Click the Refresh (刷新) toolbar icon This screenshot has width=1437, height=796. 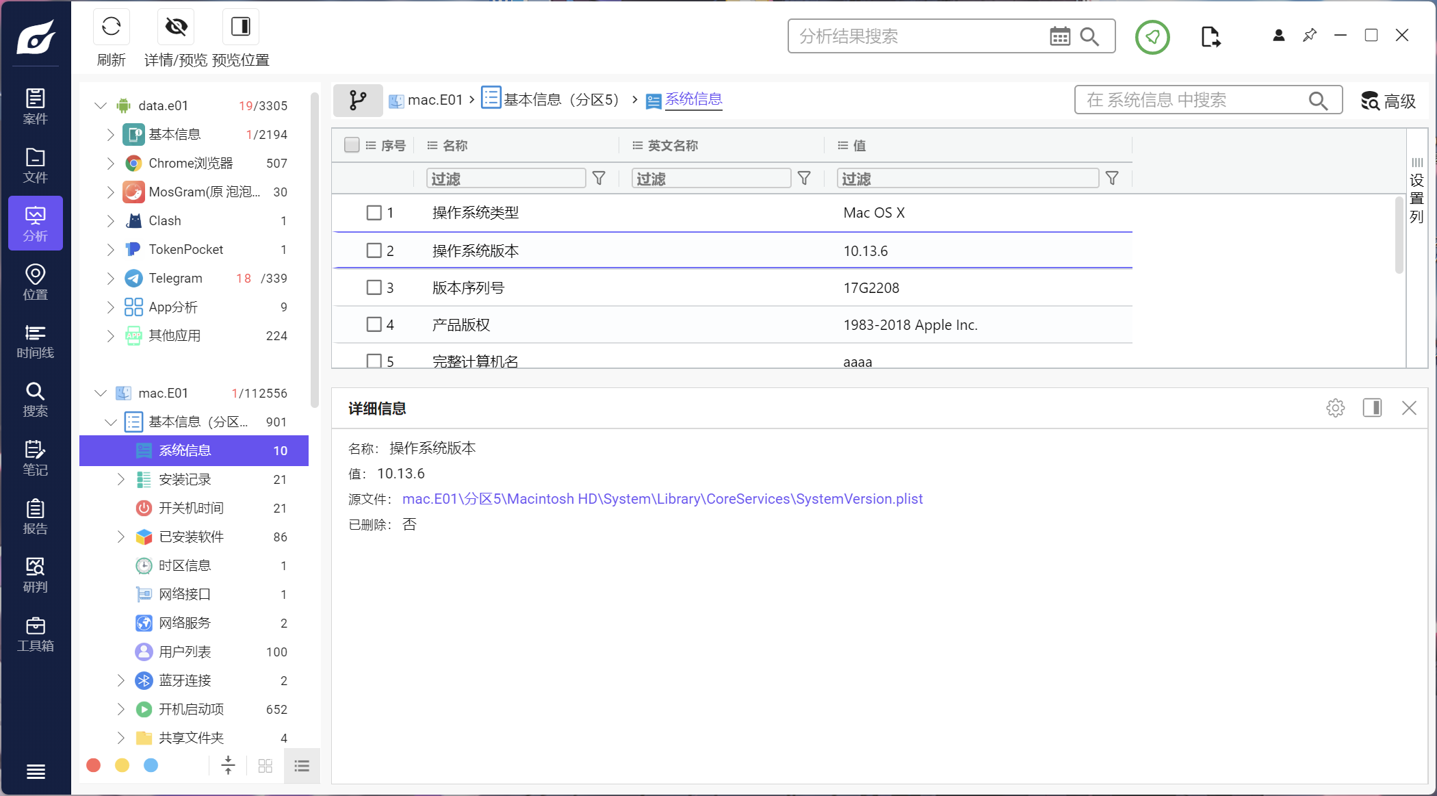point(111,27)
